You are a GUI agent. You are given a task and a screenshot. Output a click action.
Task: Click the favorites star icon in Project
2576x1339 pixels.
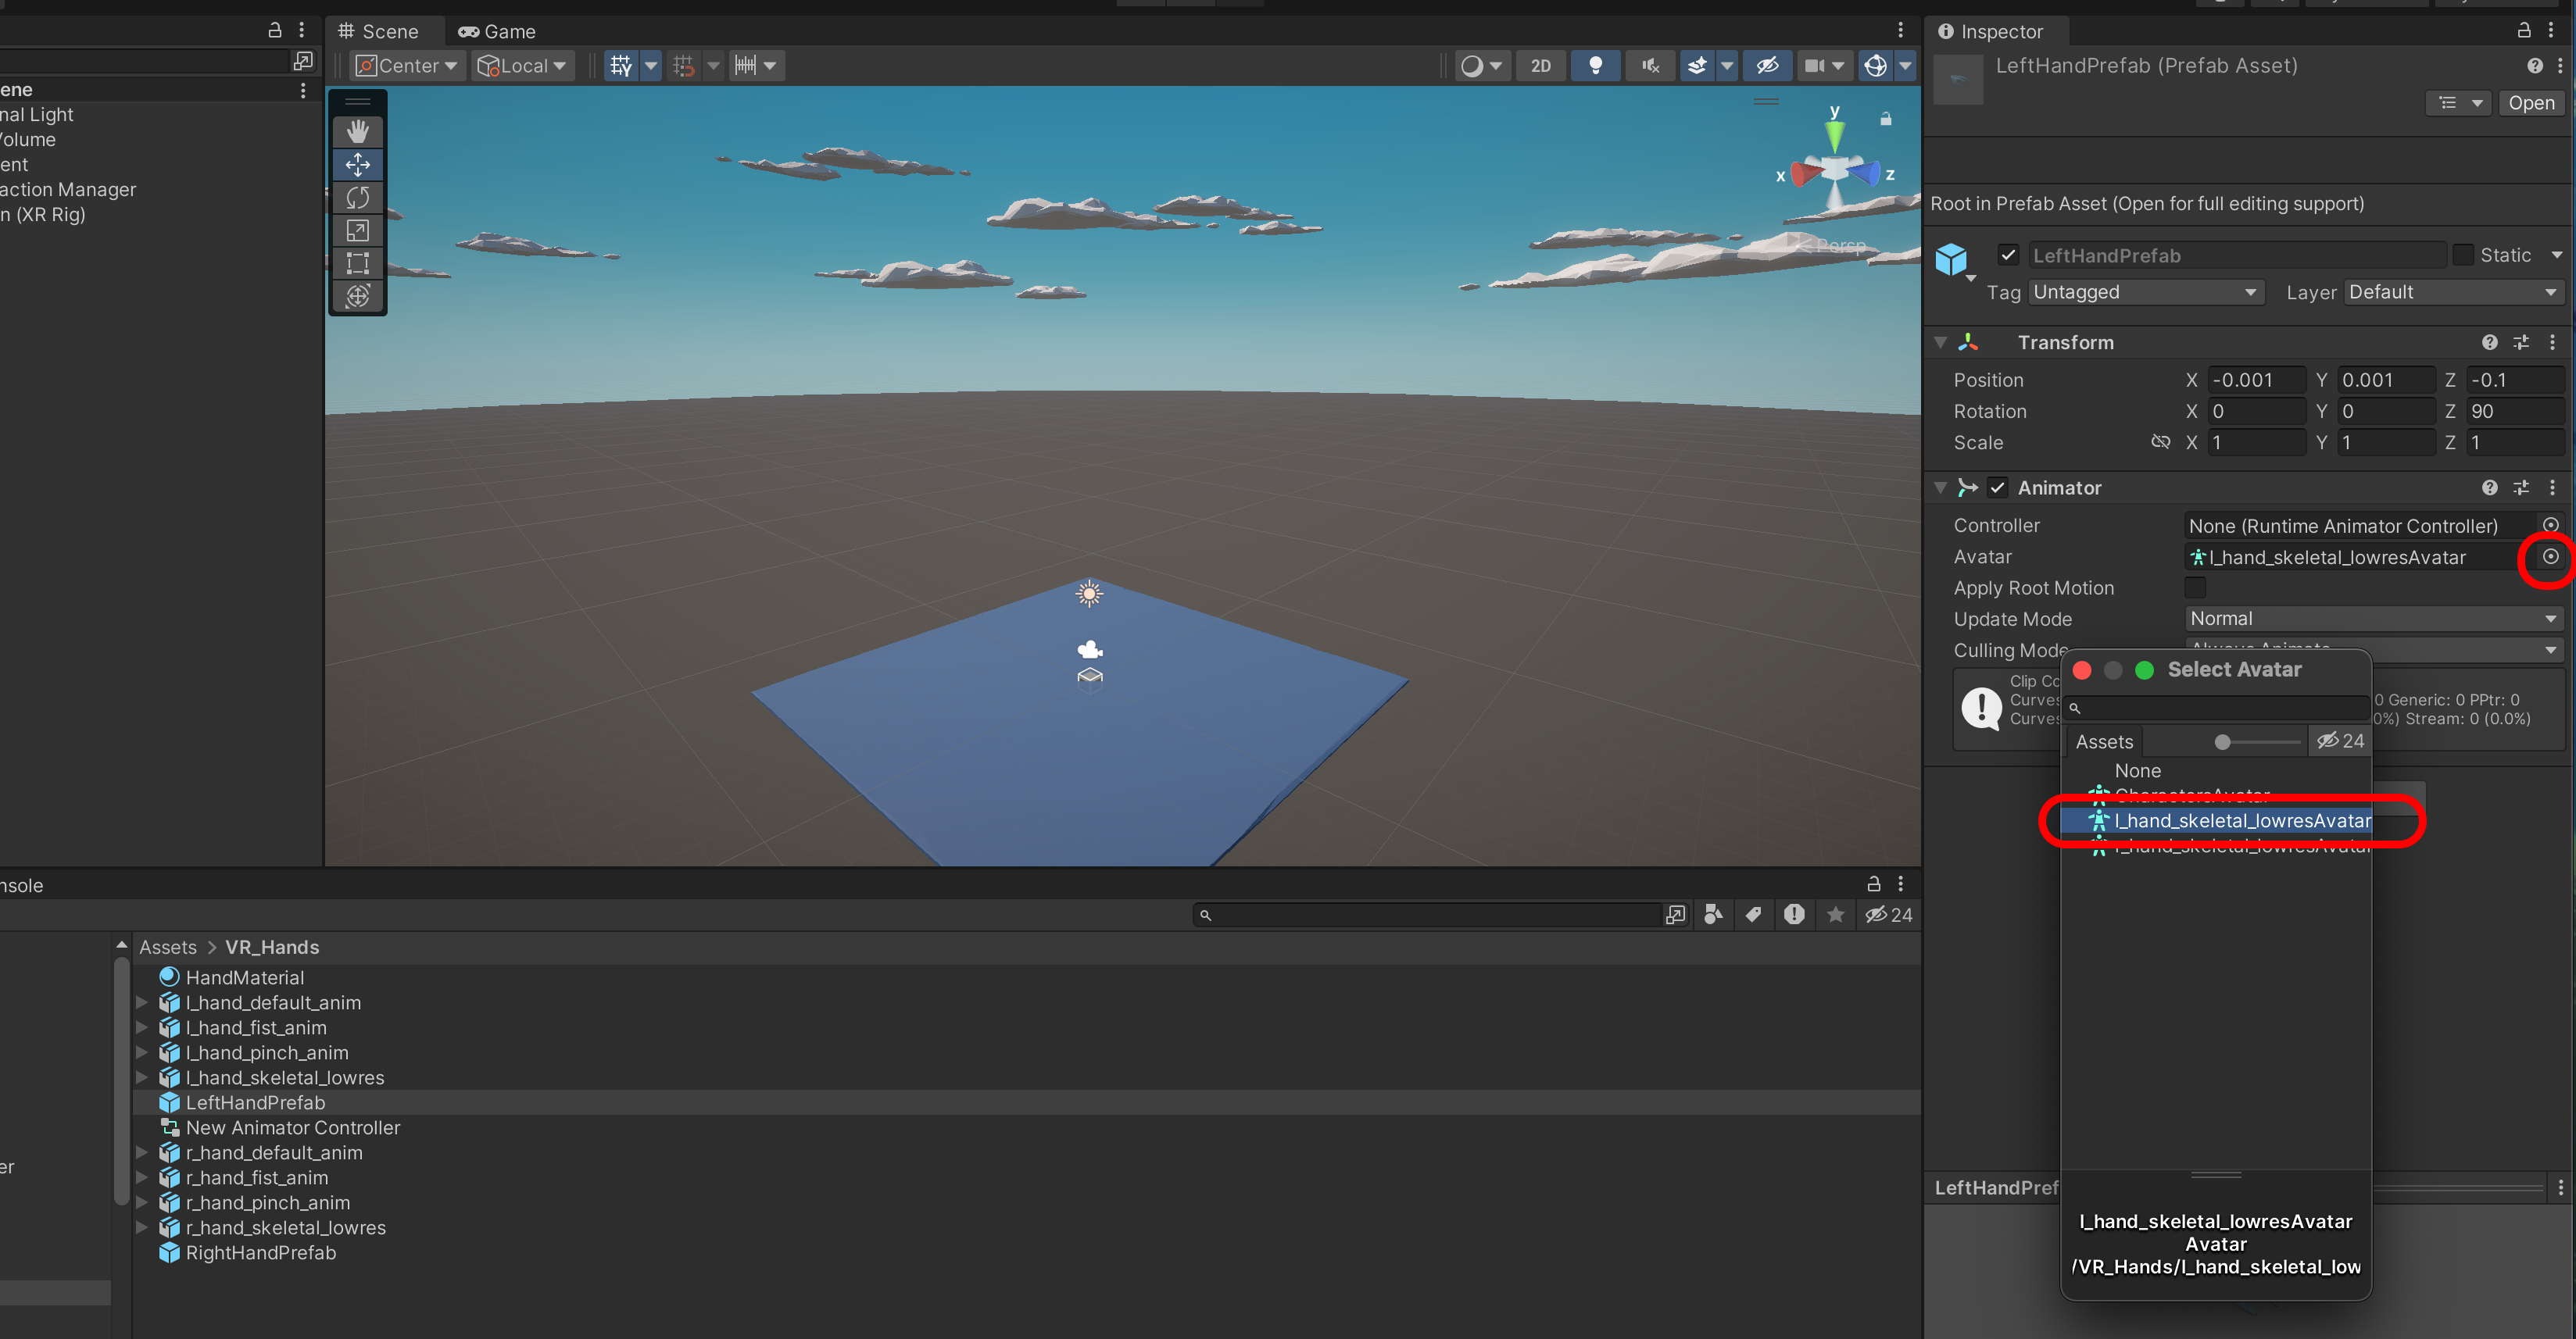[x=1835, y=914]
